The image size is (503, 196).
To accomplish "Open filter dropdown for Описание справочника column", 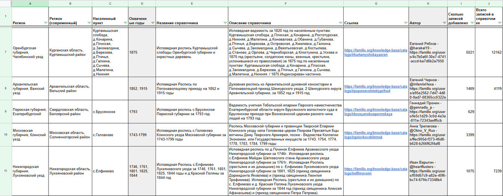I will (340, 23).
